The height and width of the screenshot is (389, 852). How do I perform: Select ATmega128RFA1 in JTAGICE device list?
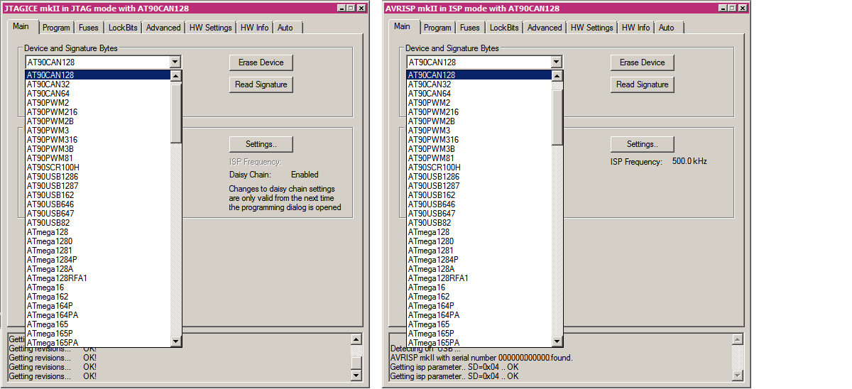point(98,278)
